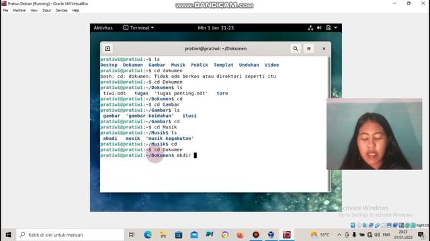Click the VirtualBox status bar hard disk indicator
Screen dimensions: 430x241
(x=353, y=226)
